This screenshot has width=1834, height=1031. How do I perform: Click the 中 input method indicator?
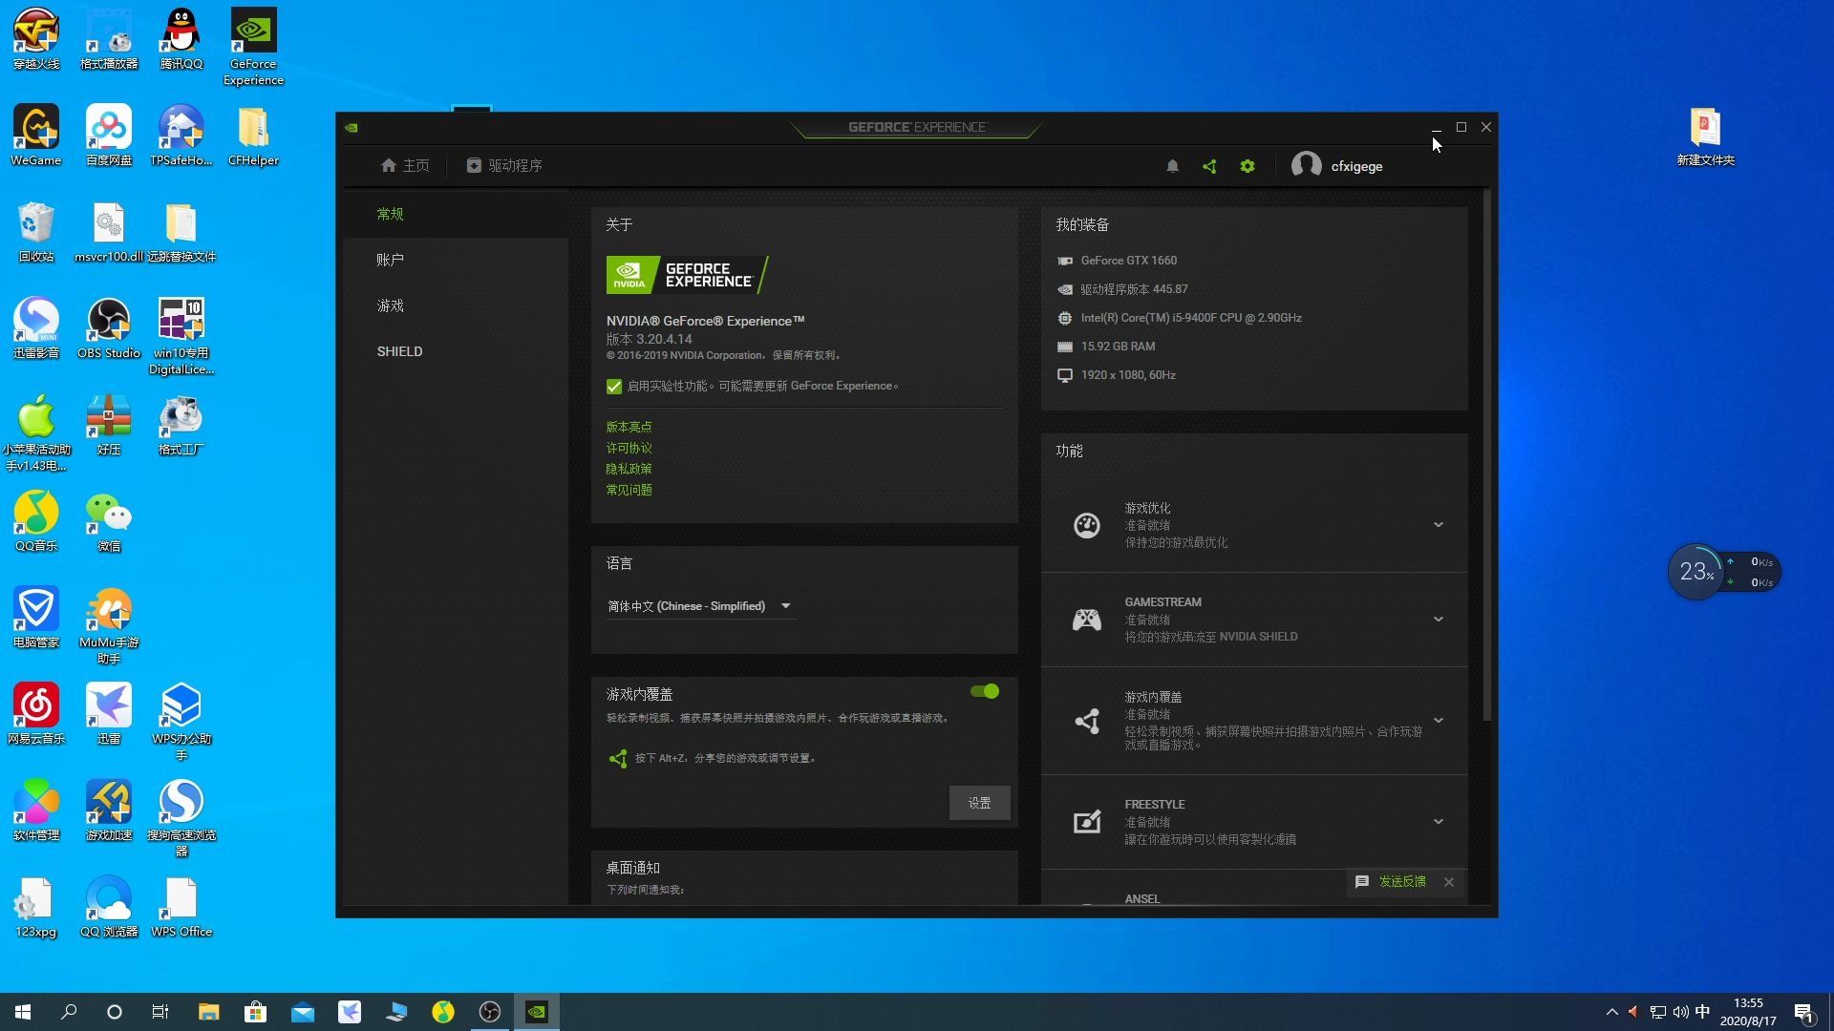tap(1702, 1012)
